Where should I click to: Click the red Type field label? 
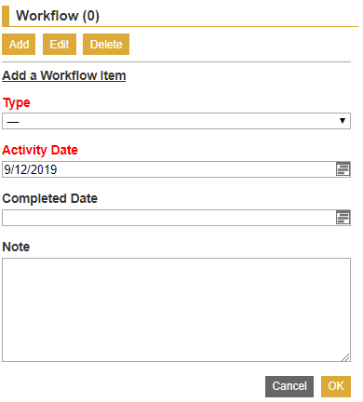click(x=16, y=103)
